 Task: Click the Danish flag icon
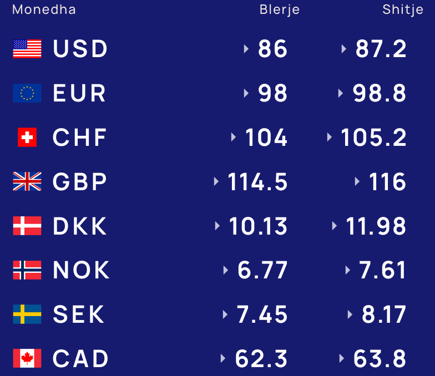point(27,226)
